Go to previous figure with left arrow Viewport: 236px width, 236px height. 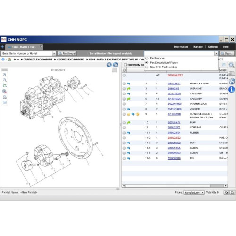109,65
